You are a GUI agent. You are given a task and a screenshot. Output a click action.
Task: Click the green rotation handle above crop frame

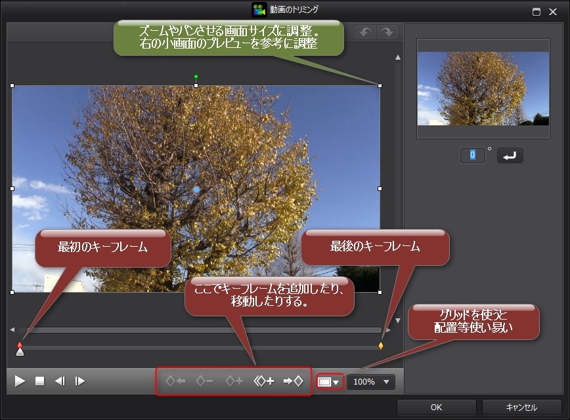196,77
